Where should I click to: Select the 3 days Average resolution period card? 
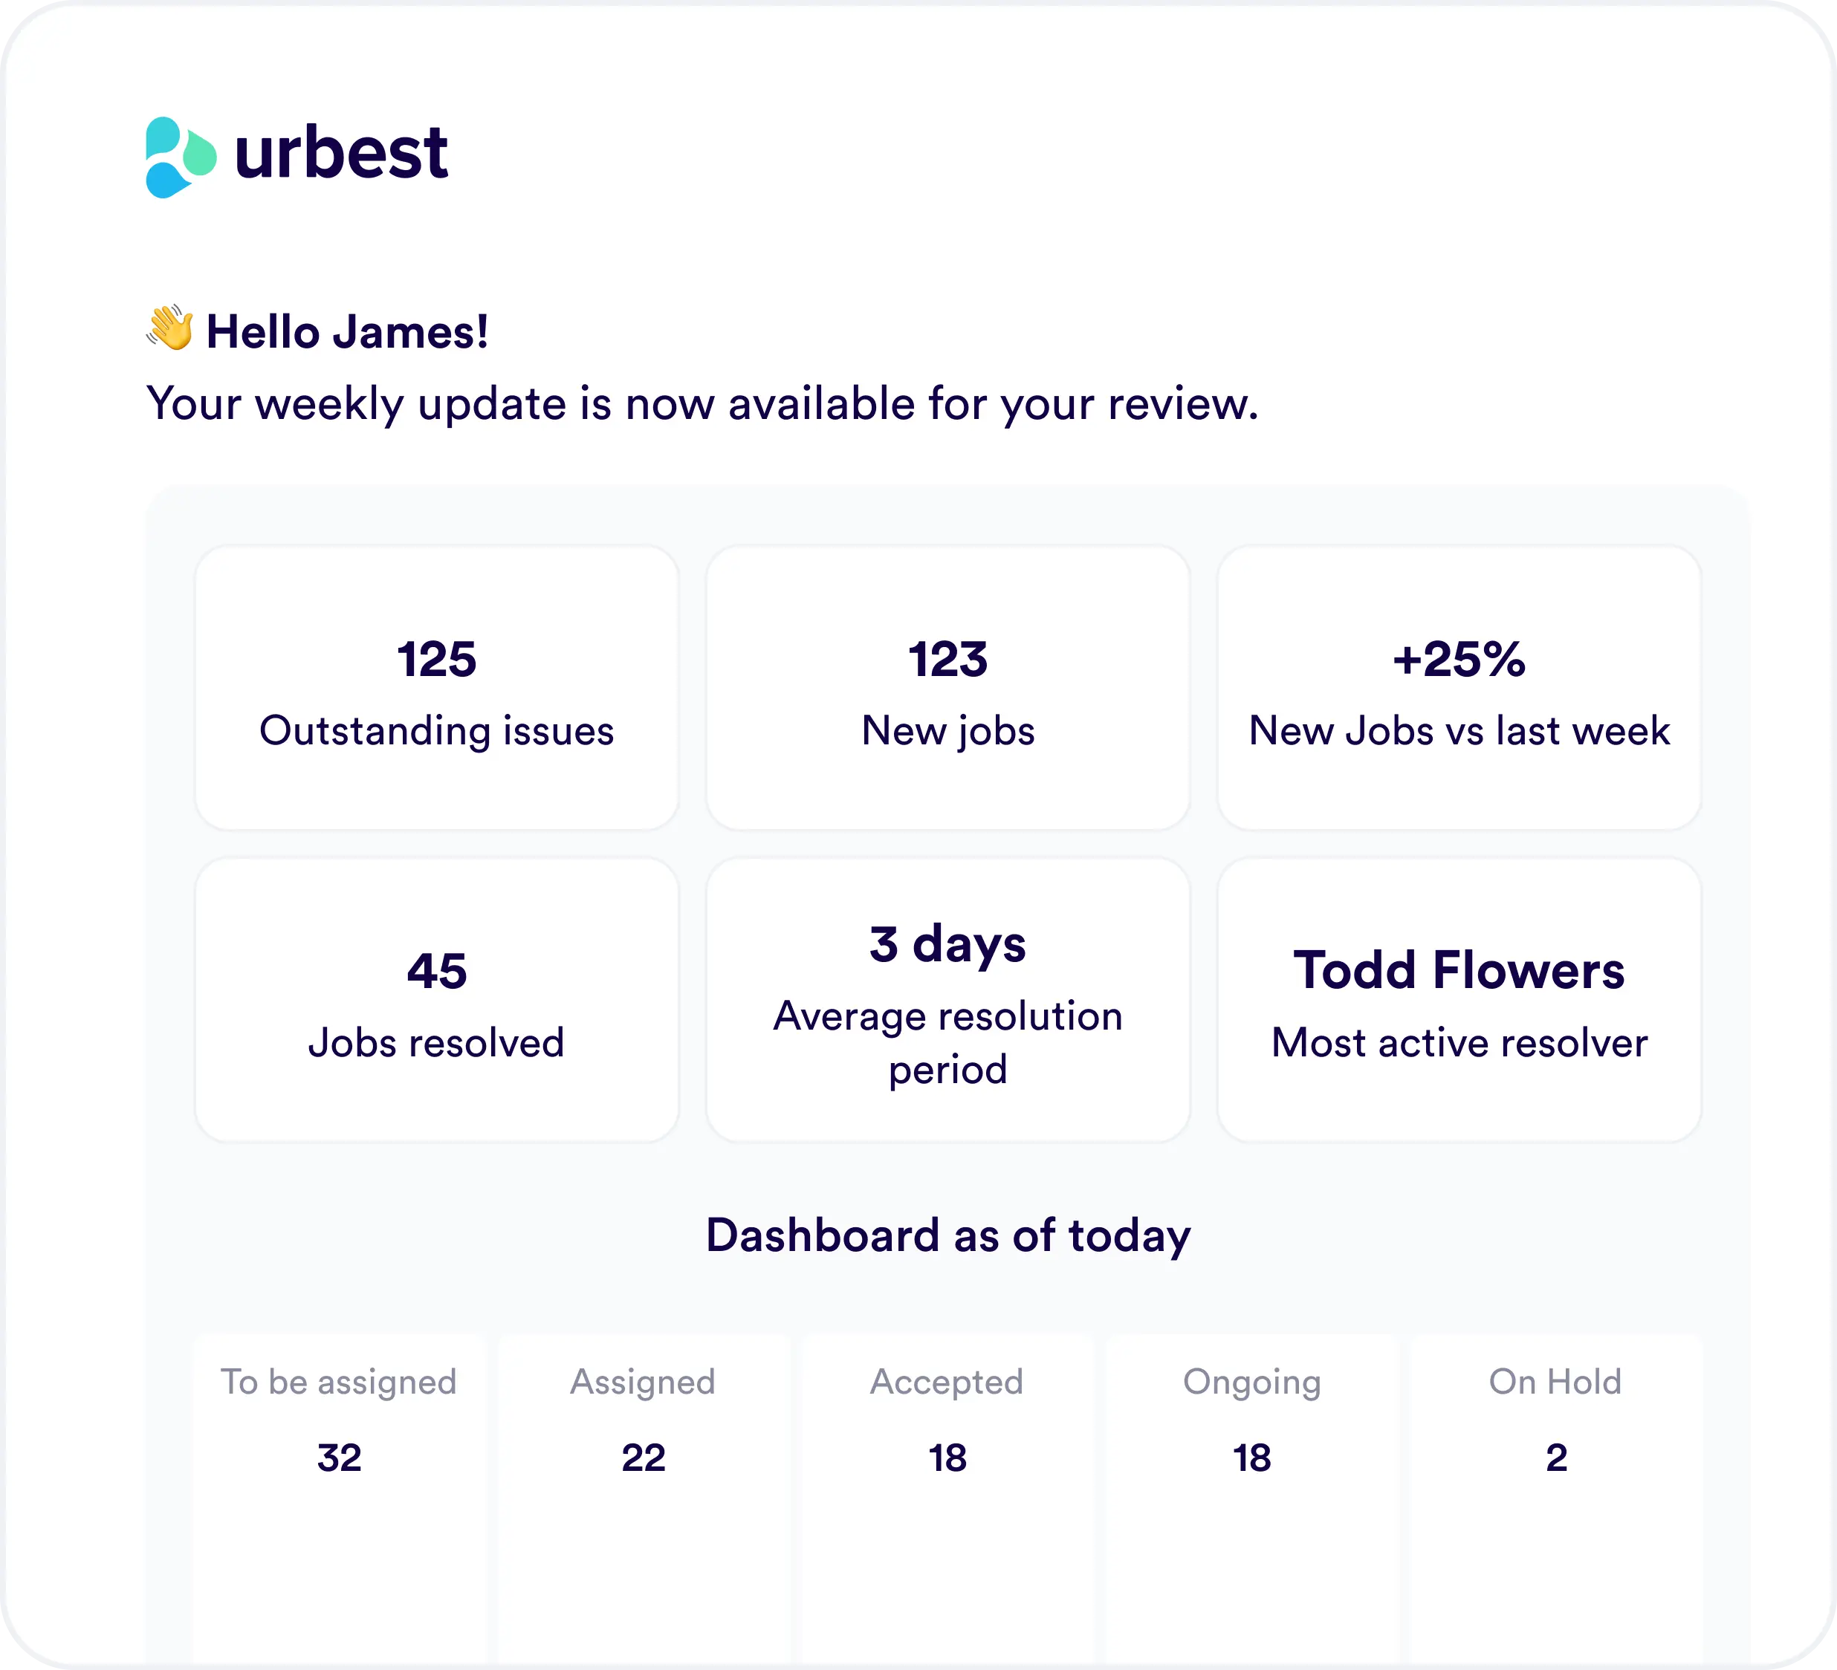pyautogui.click(x=947, y=999)
